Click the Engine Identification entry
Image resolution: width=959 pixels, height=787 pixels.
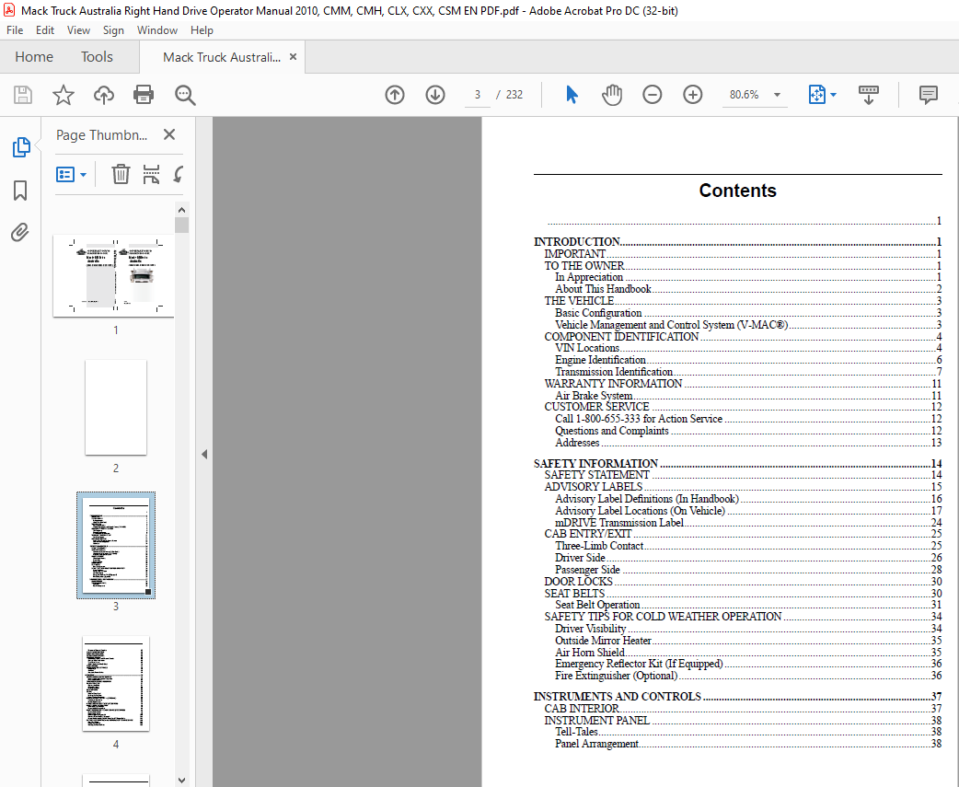pyautogui.click(x=748, y=360)
